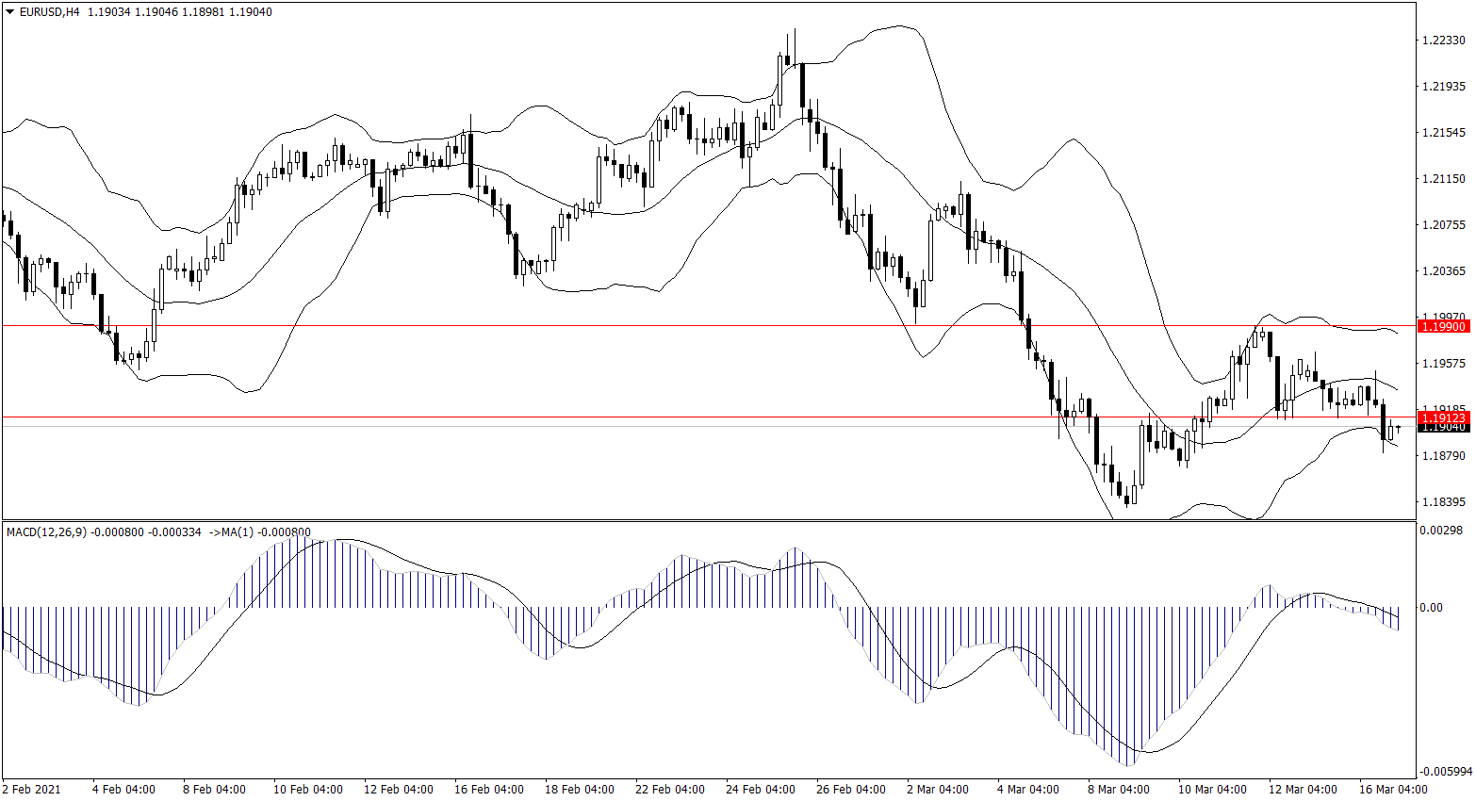
Task: Click the 16 Mar 04:00 time axis label
Action: click(1392, 789)
